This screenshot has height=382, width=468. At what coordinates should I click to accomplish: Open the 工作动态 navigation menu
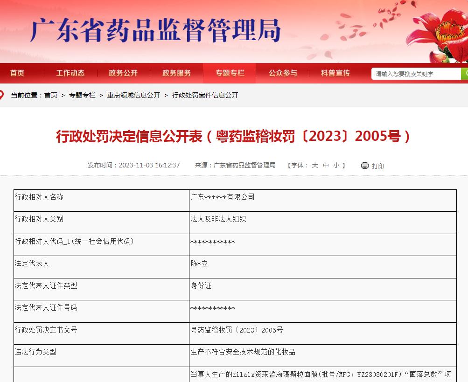tap(70, 73)
